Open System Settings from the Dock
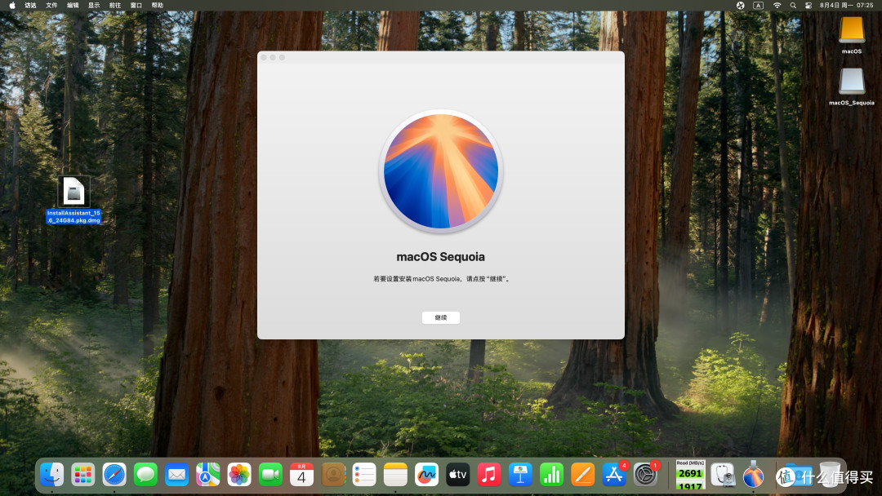This screenshot has height=496, width=882. [645, 476]
